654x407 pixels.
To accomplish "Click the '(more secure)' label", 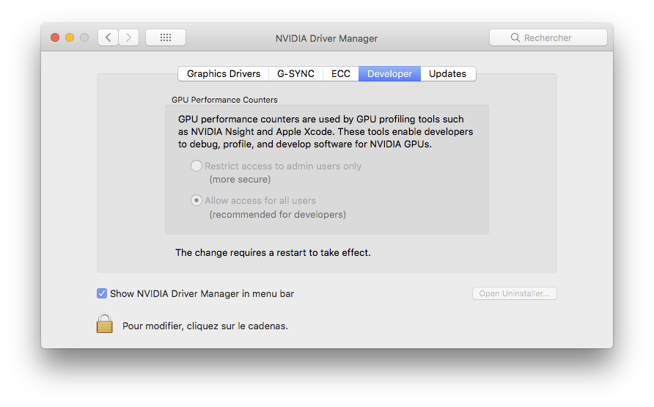I will (240, 180).
